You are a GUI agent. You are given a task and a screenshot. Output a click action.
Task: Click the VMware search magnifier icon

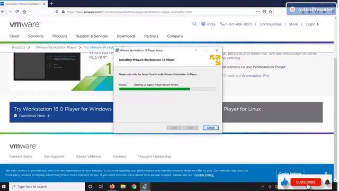click(x=194, y=24)
